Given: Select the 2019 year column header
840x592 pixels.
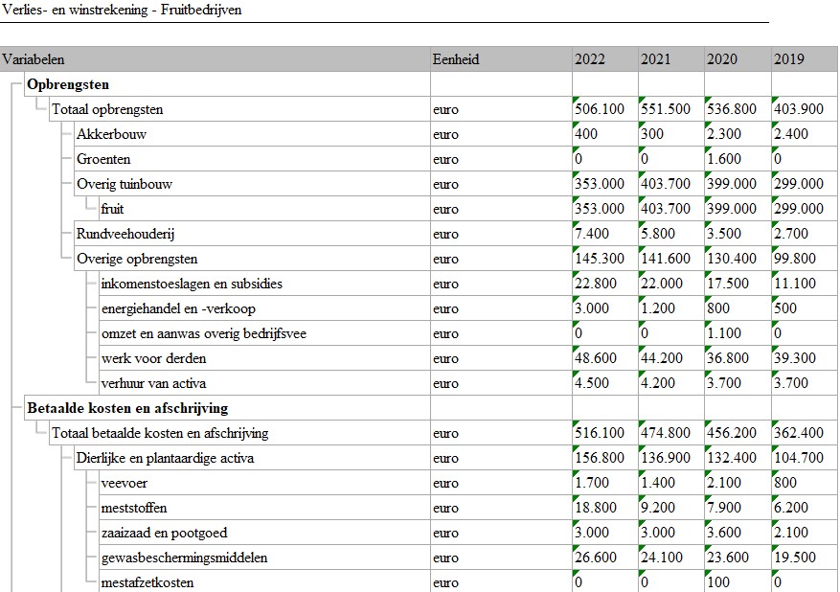Looking at the screenshot, I should pos(788,59).
